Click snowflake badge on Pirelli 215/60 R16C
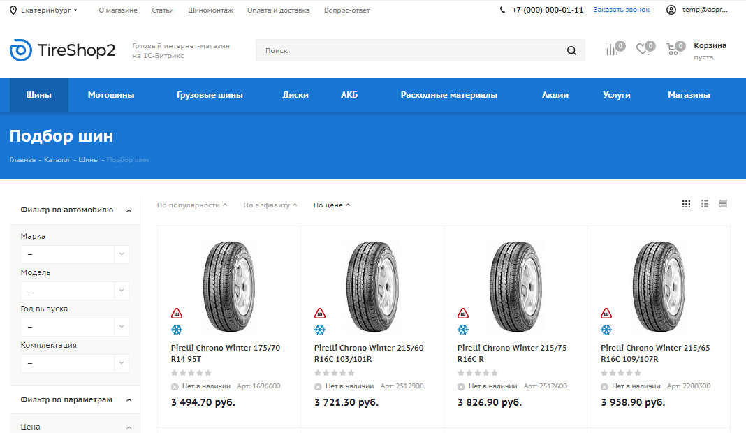The height and width of the screenshot is (433, 746). point(320,329)
